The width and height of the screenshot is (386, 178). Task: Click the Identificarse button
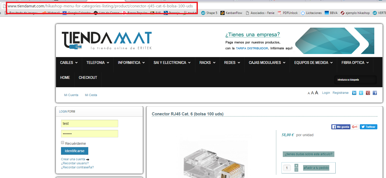pos(75,151)
